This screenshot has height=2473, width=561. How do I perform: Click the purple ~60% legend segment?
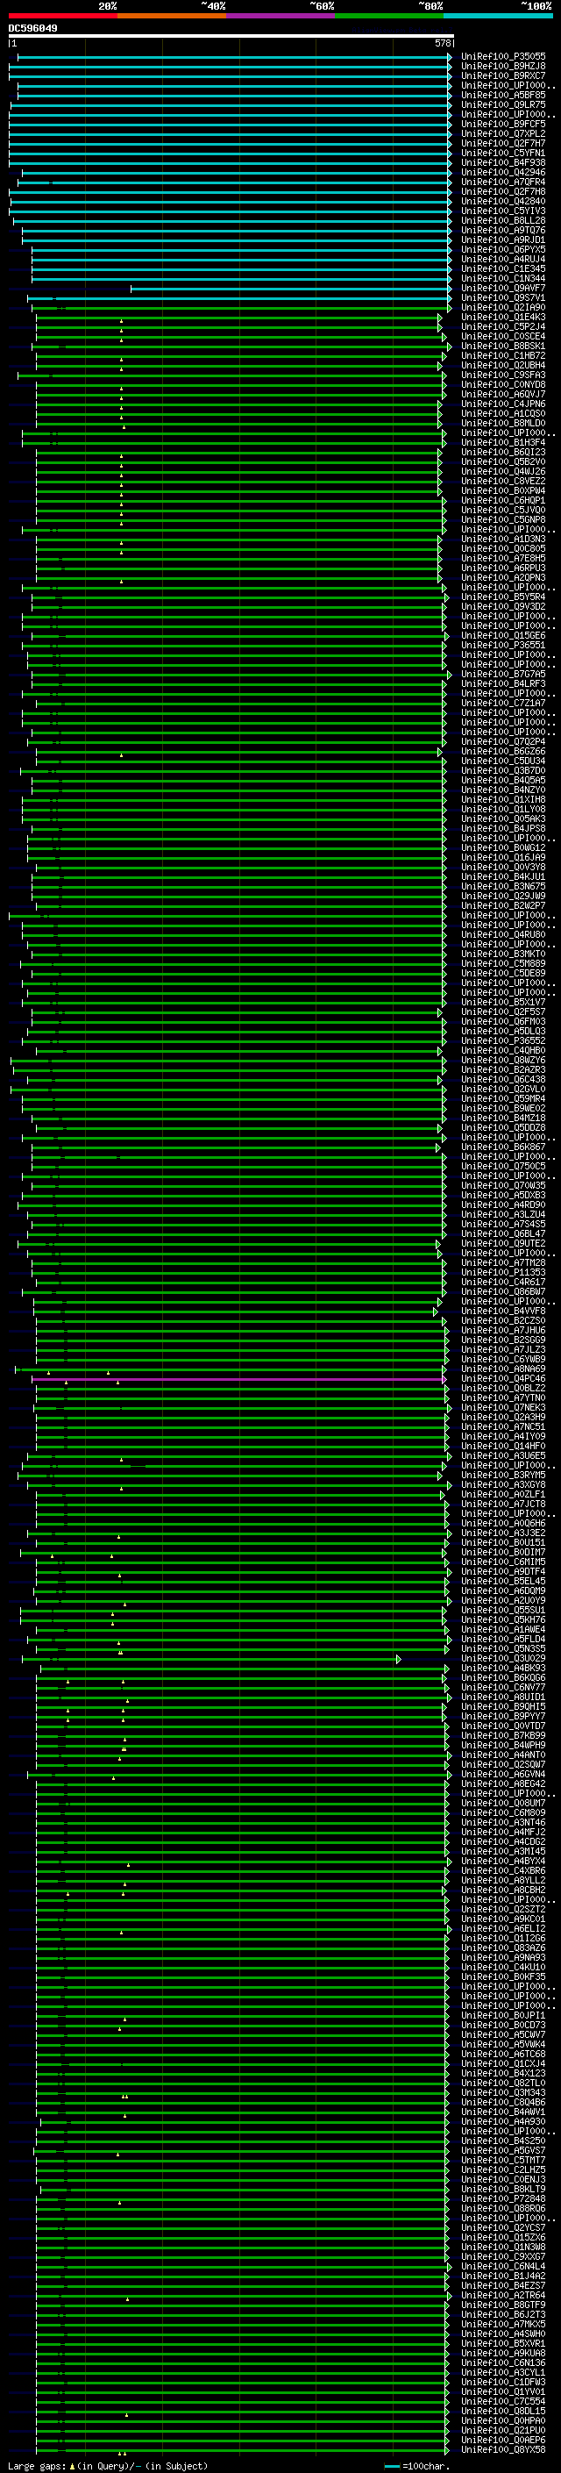coord(281,16)
